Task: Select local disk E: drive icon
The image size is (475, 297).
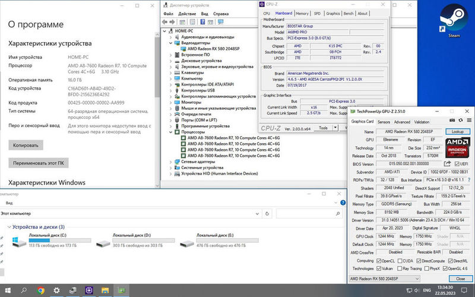Action: click(186, 243)
